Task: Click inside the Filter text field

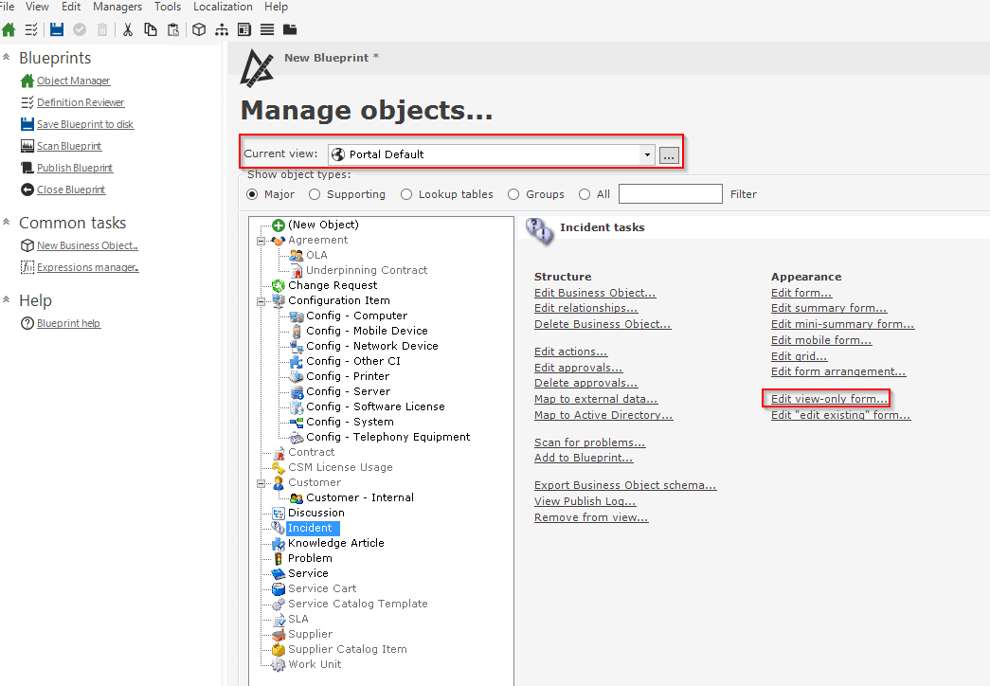Action: pyautogui.click(x=670, y=193)
